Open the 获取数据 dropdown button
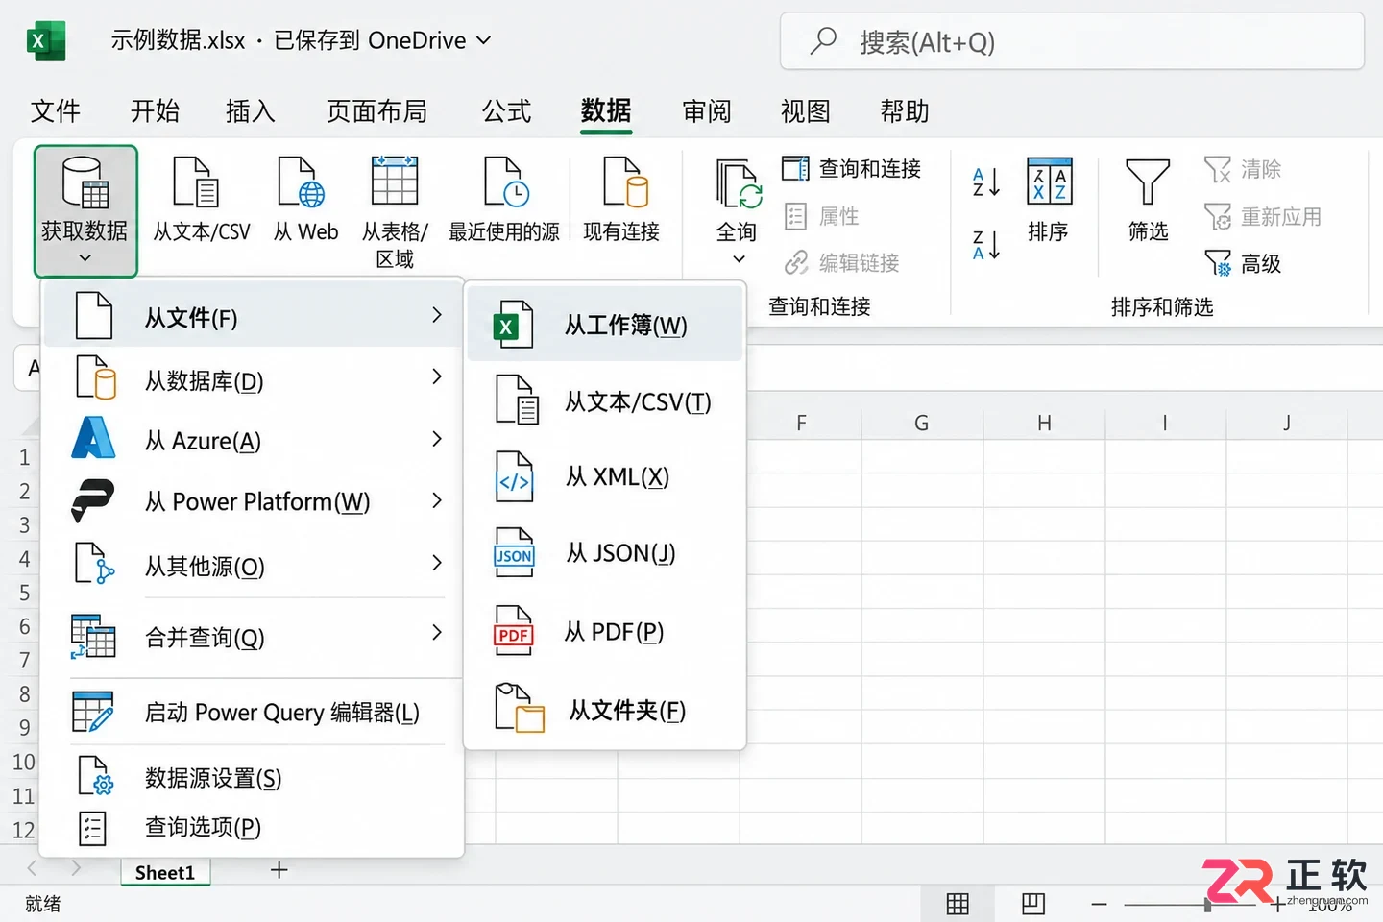This screenshot has height=922, width=1383. coord(85,211)
